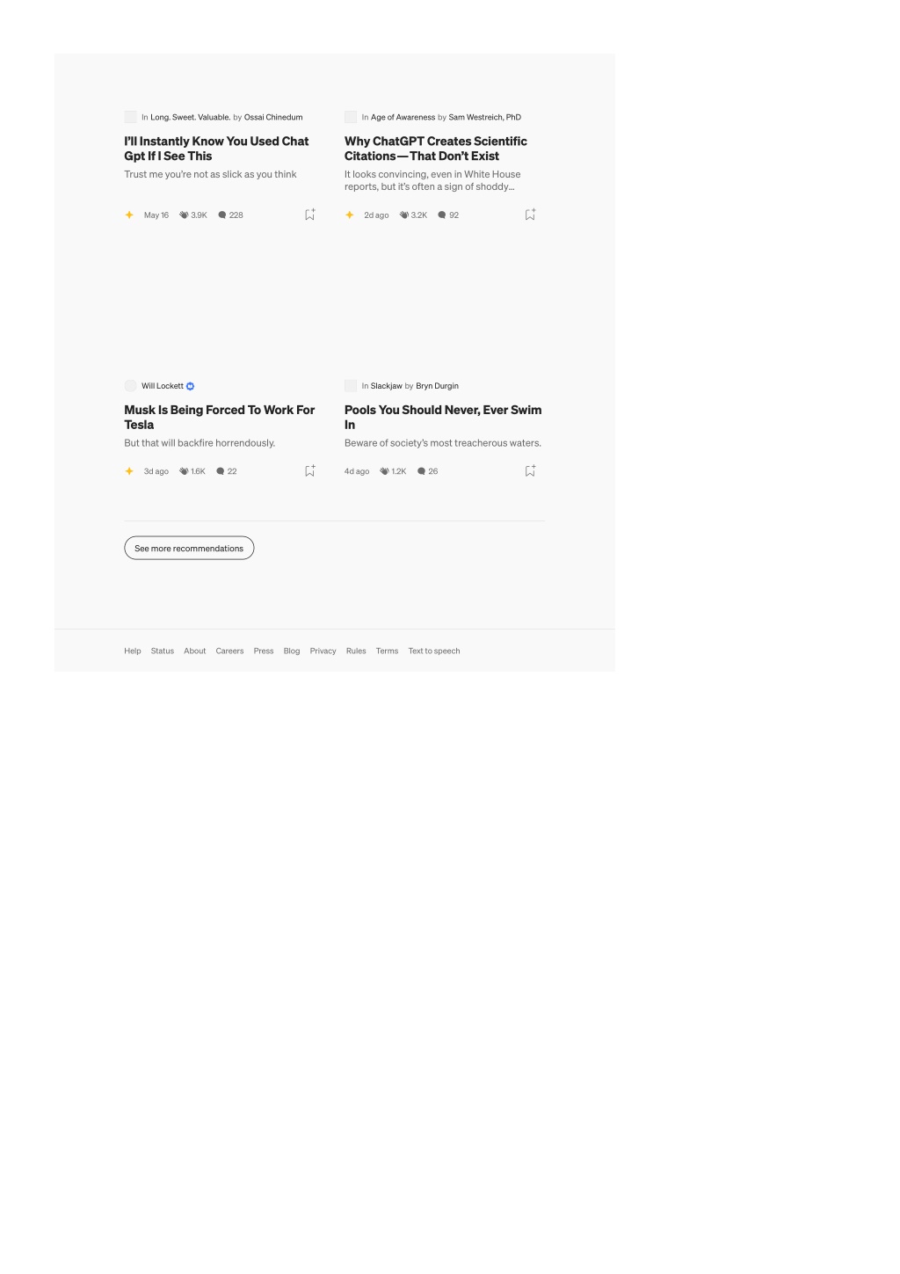The image size is (900, 1274).
Task: Go to Careers in footer
Action: [x=229, y=651]
